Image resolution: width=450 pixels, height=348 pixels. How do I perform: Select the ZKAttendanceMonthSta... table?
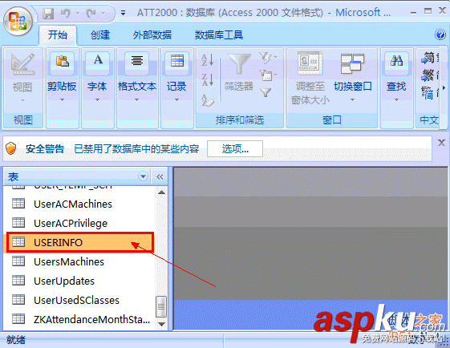coord(79,319)
